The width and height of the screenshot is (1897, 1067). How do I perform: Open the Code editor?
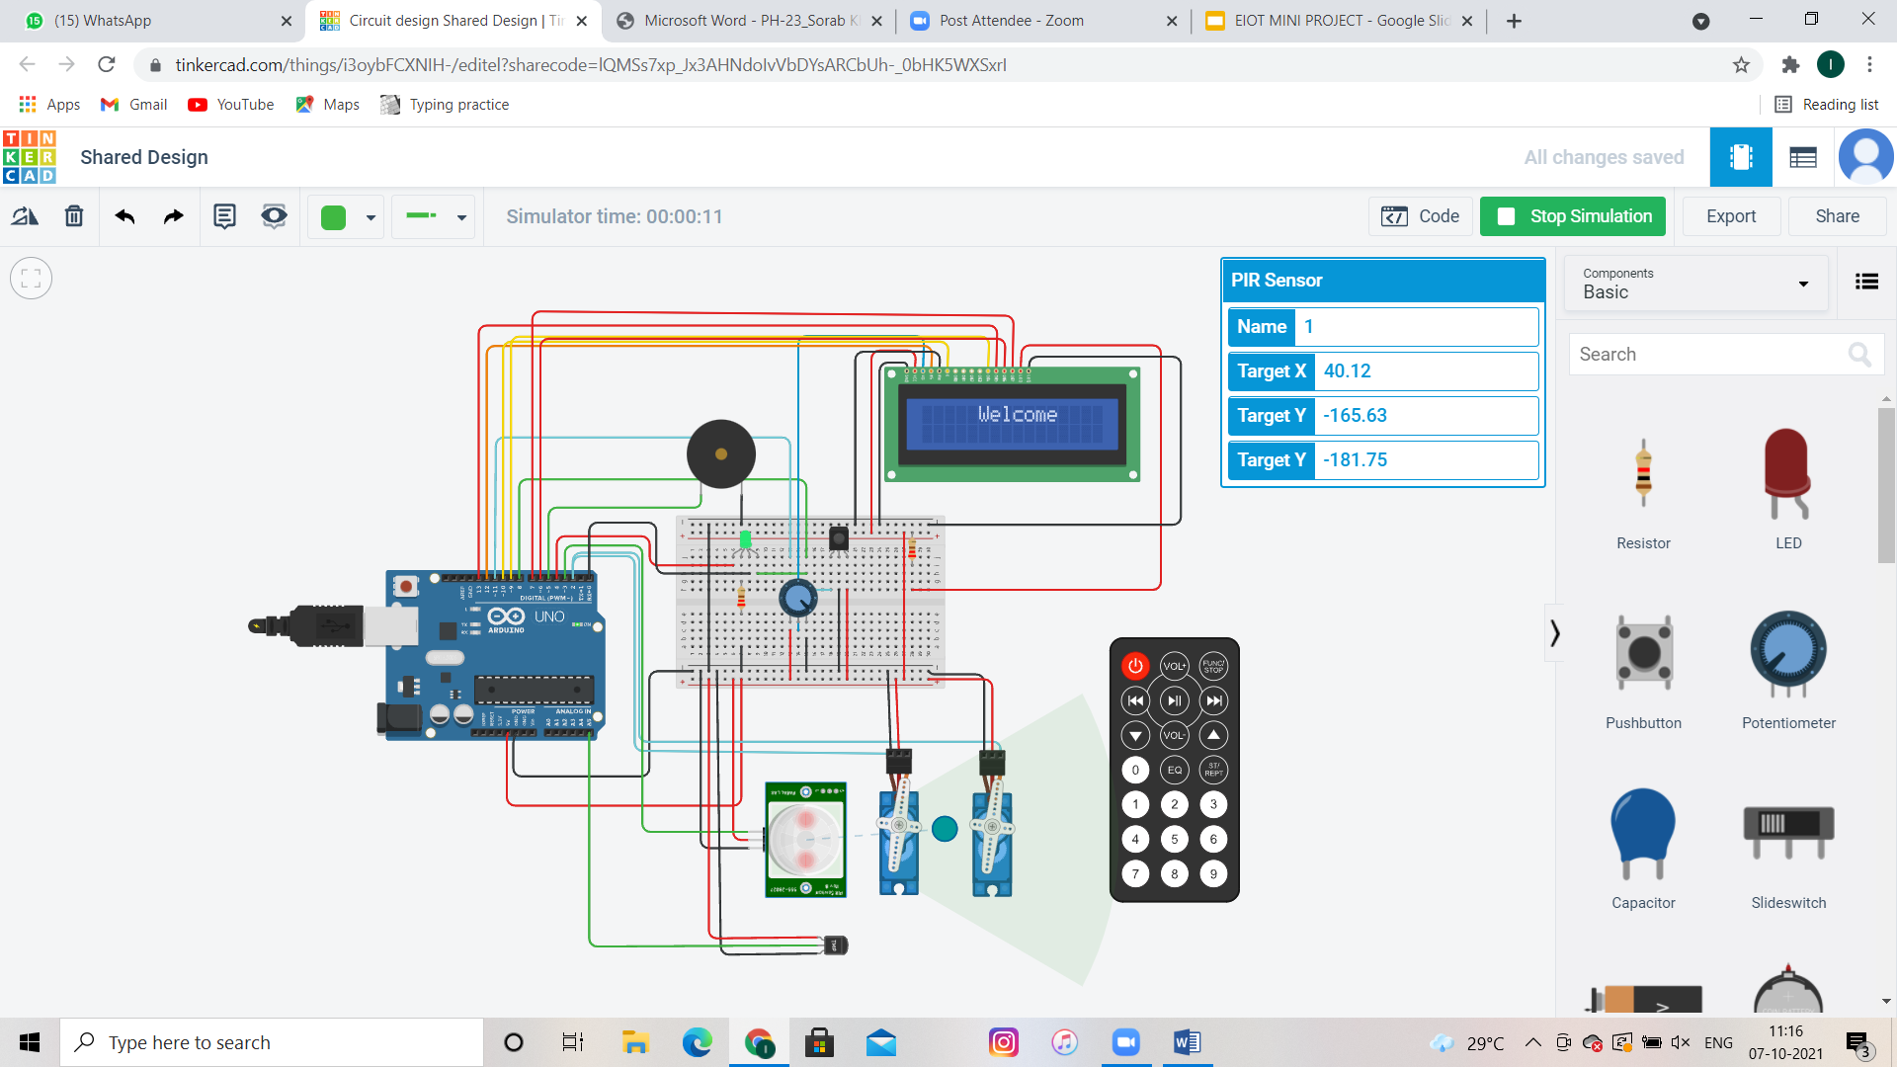pyautogui.click(x=1420, y=215)
